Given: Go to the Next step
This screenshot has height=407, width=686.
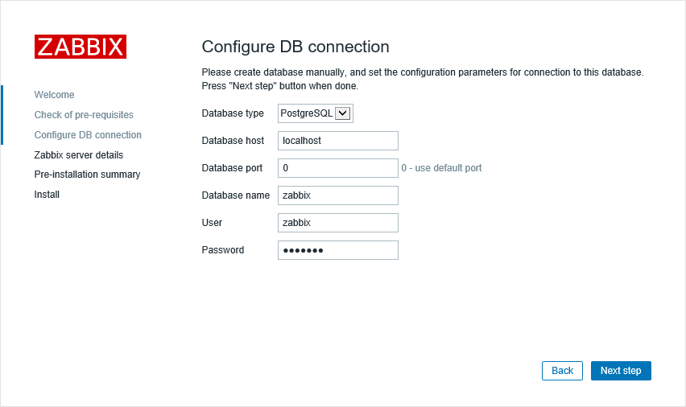Looking at the screenshot, I should (x=621, y=371).
